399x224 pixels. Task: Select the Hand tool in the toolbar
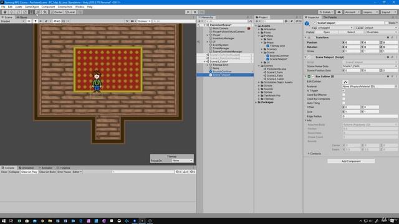click(5, 12)
